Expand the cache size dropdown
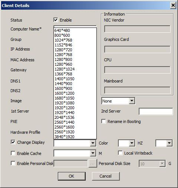Screen dimensions: 178x188 (93, 153)
